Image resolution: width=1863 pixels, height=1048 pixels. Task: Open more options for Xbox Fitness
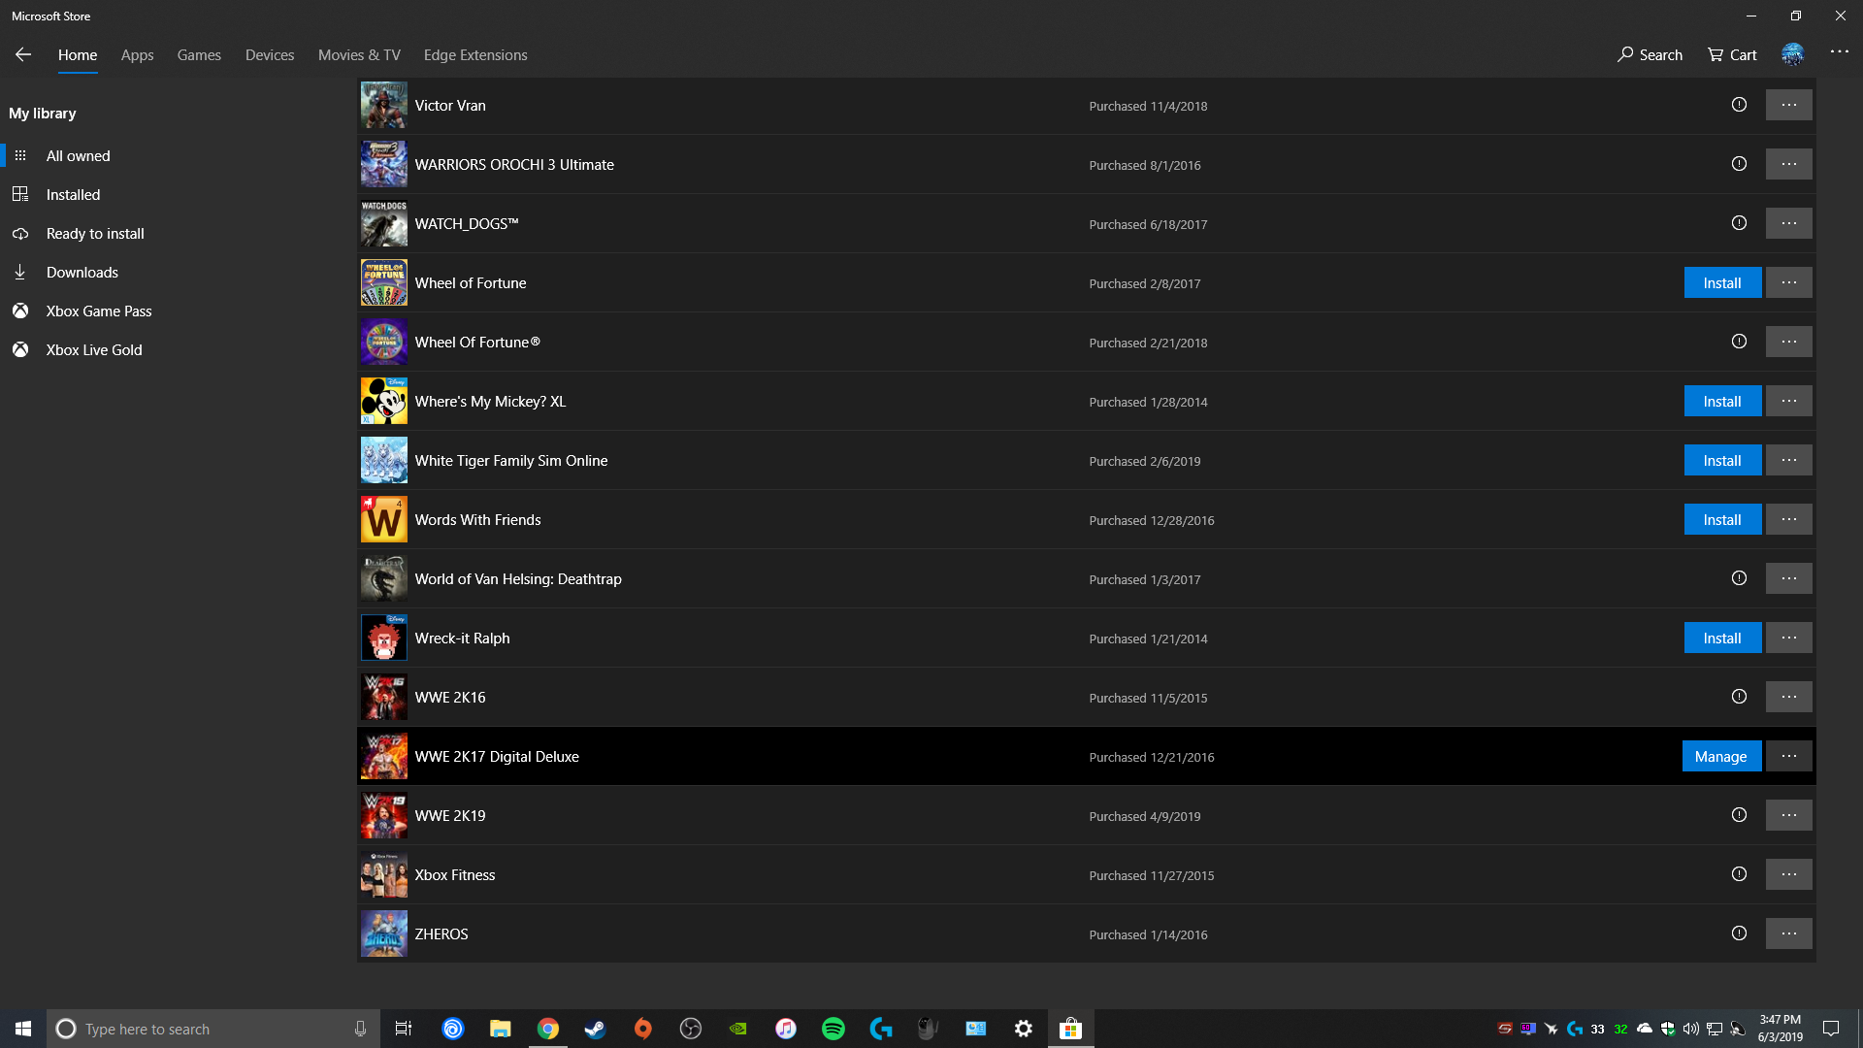coord(1789,874)
